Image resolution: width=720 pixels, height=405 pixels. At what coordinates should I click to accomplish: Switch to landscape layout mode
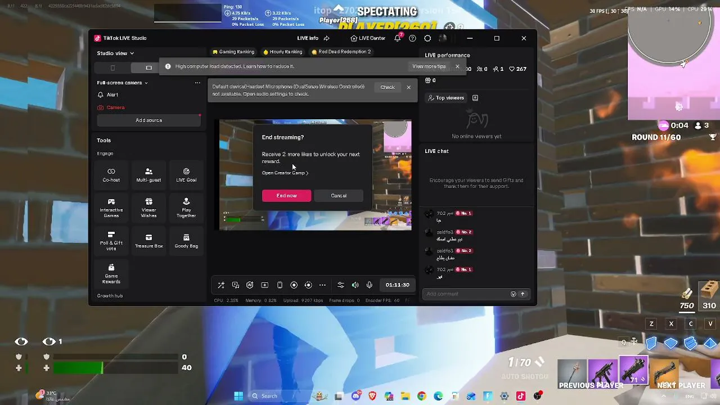coord(148,67)
